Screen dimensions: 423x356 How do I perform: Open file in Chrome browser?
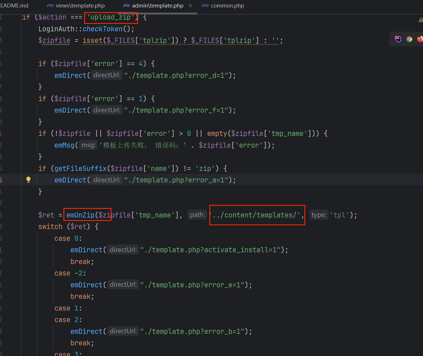tap(409, 39)
